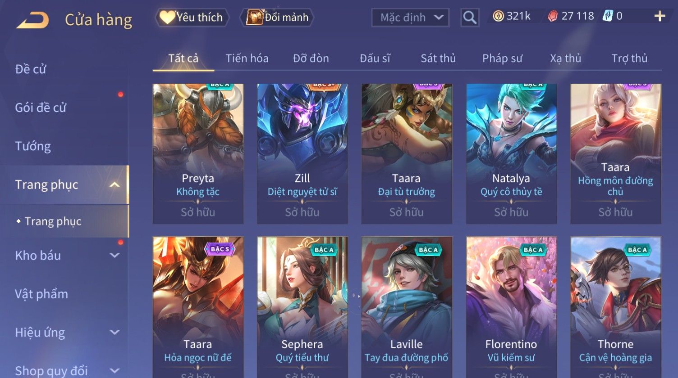Open Tướng in the sidebar
This screenshot has width=678, height=378.
(33, 146)
